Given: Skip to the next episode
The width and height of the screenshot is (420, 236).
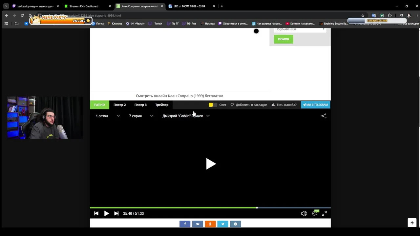Looking at the screenshot, I should pyautogui.click(x=116, y=213).
